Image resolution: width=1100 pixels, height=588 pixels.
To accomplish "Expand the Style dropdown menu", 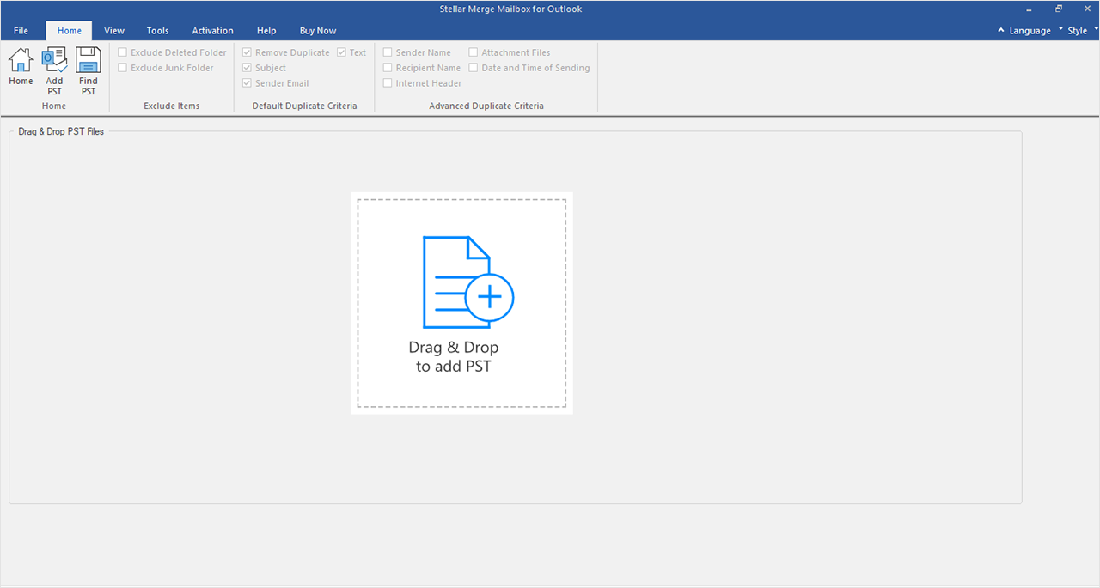I will coord(1078,31).
